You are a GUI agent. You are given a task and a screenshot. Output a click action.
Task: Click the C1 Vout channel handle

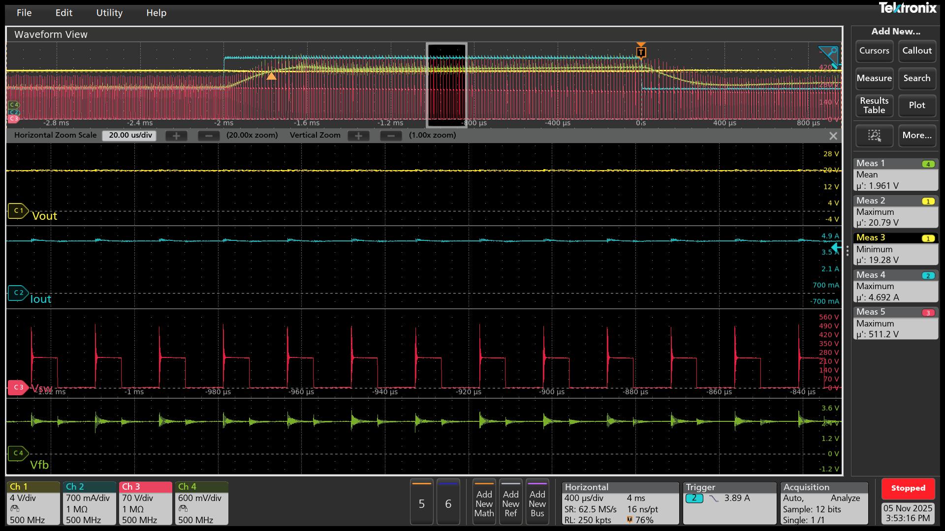click(18, 211)
